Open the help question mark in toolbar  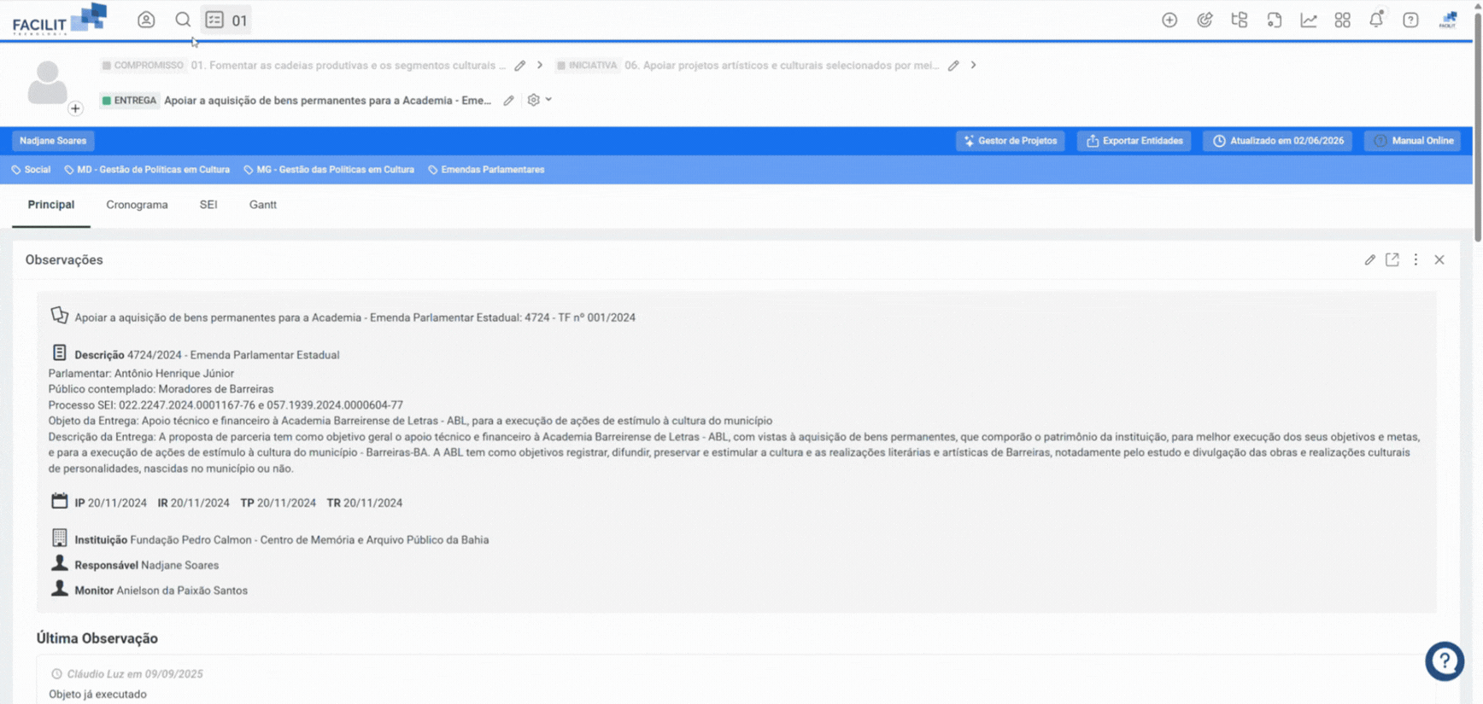(1410, 20)
